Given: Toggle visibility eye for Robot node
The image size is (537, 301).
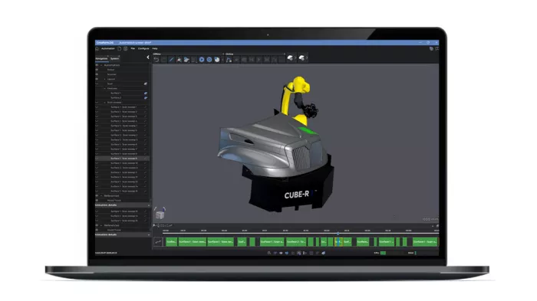Looking at the screenshot, I should click(x=97, y=70).
